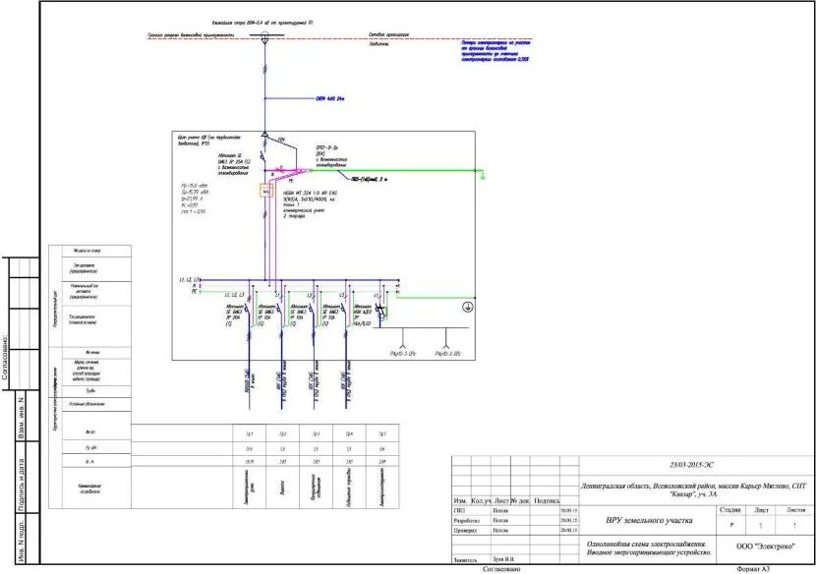The image size is (816, 574).
Task: Click the power pole symbol at top
Action: 265,37
